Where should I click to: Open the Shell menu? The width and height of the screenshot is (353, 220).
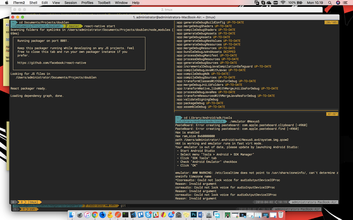[33, 3]
